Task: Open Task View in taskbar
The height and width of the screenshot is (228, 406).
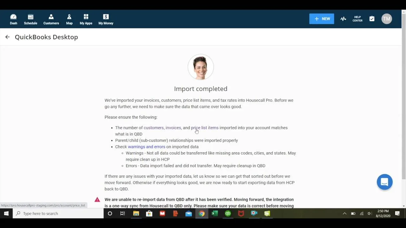Action: click(x=122, y=213)
